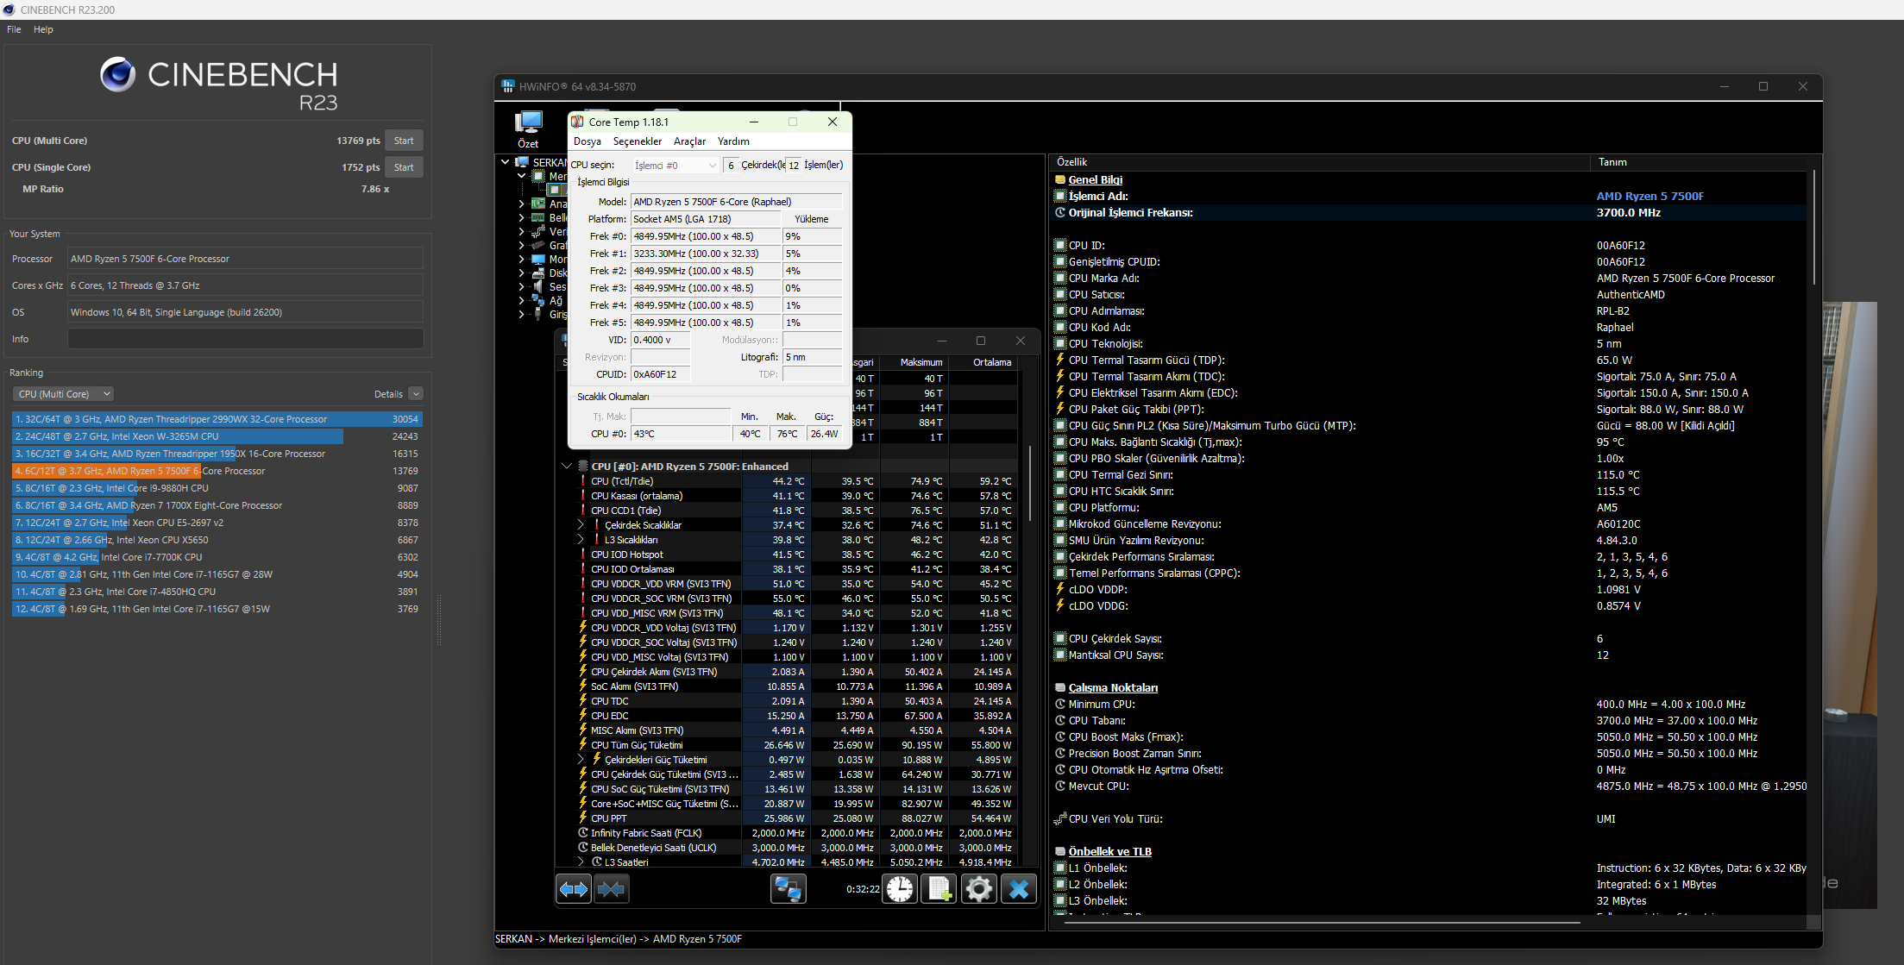Viewport: 1904px width, 965px height.
Task: Expand the L3 Sıcaklıkları sensor subgroup
Action: (x=581, y=539)
